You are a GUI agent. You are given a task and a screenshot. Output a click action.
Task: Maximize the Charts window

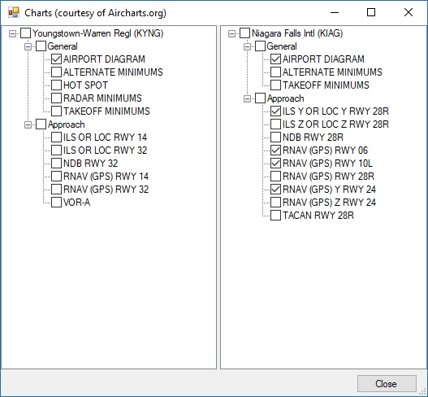(x=371, y=12)
